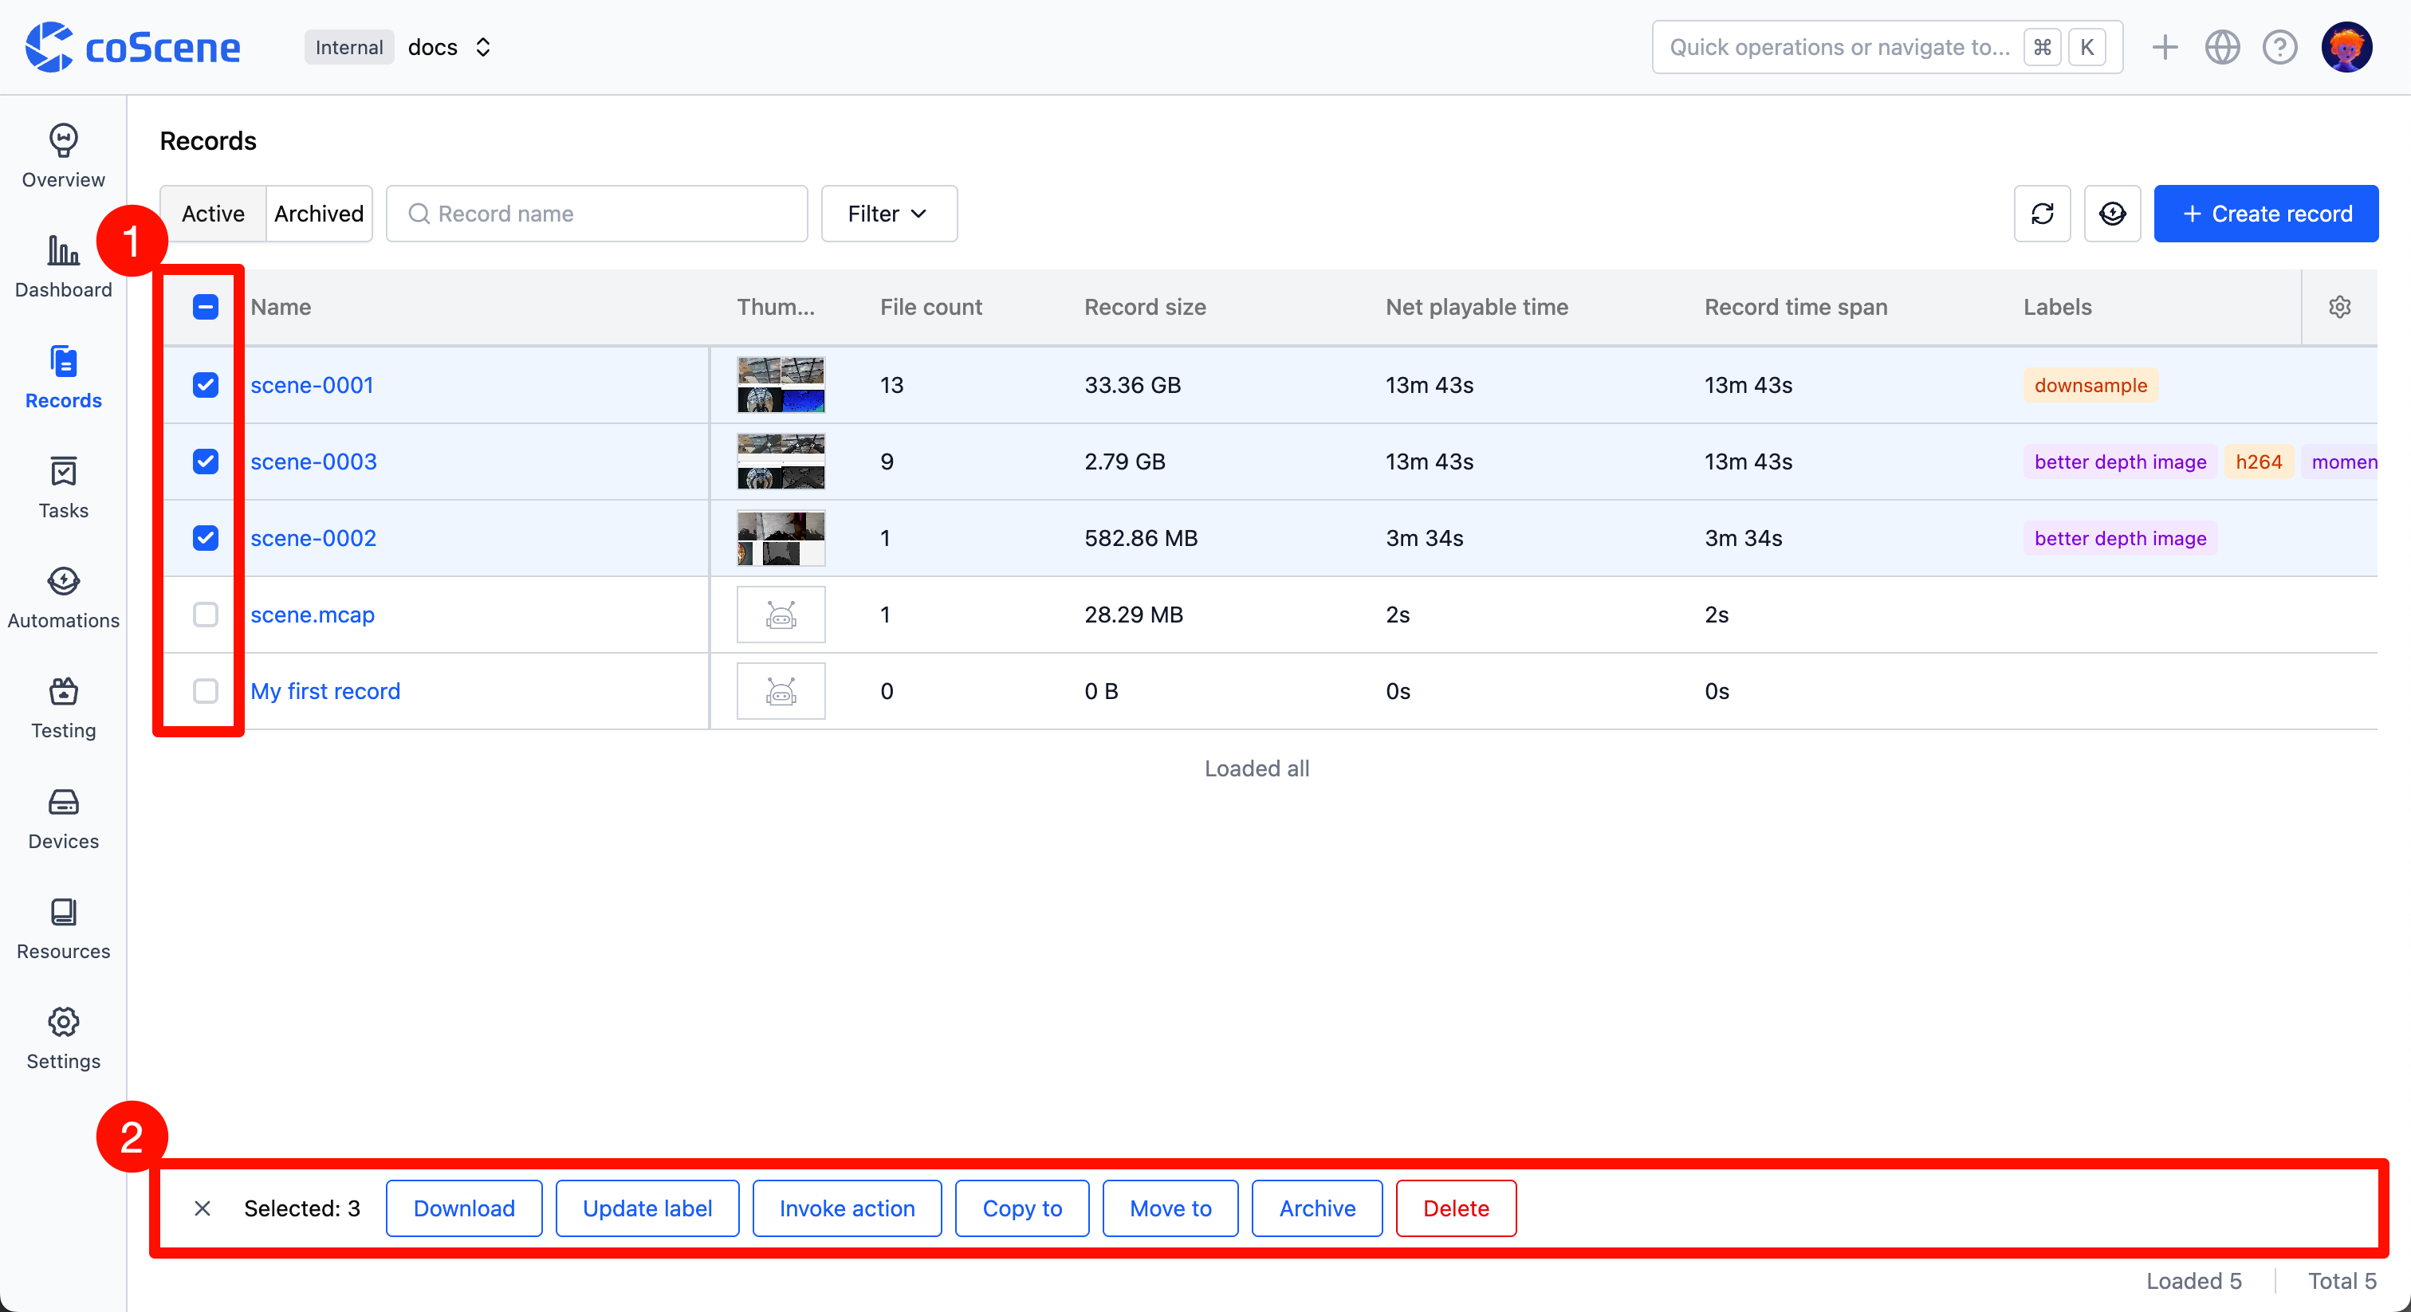This screenshot has width=2411, height=1312.
Task: Go to Automations in the sidebar
Action: [63, 597]
